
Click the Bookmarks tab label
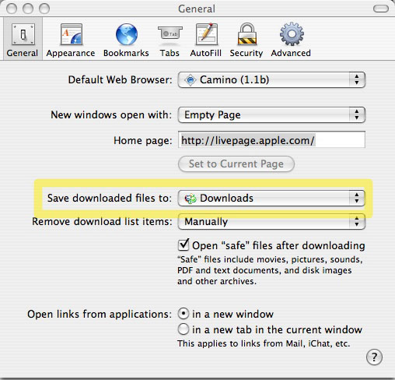tap(126, 53)
